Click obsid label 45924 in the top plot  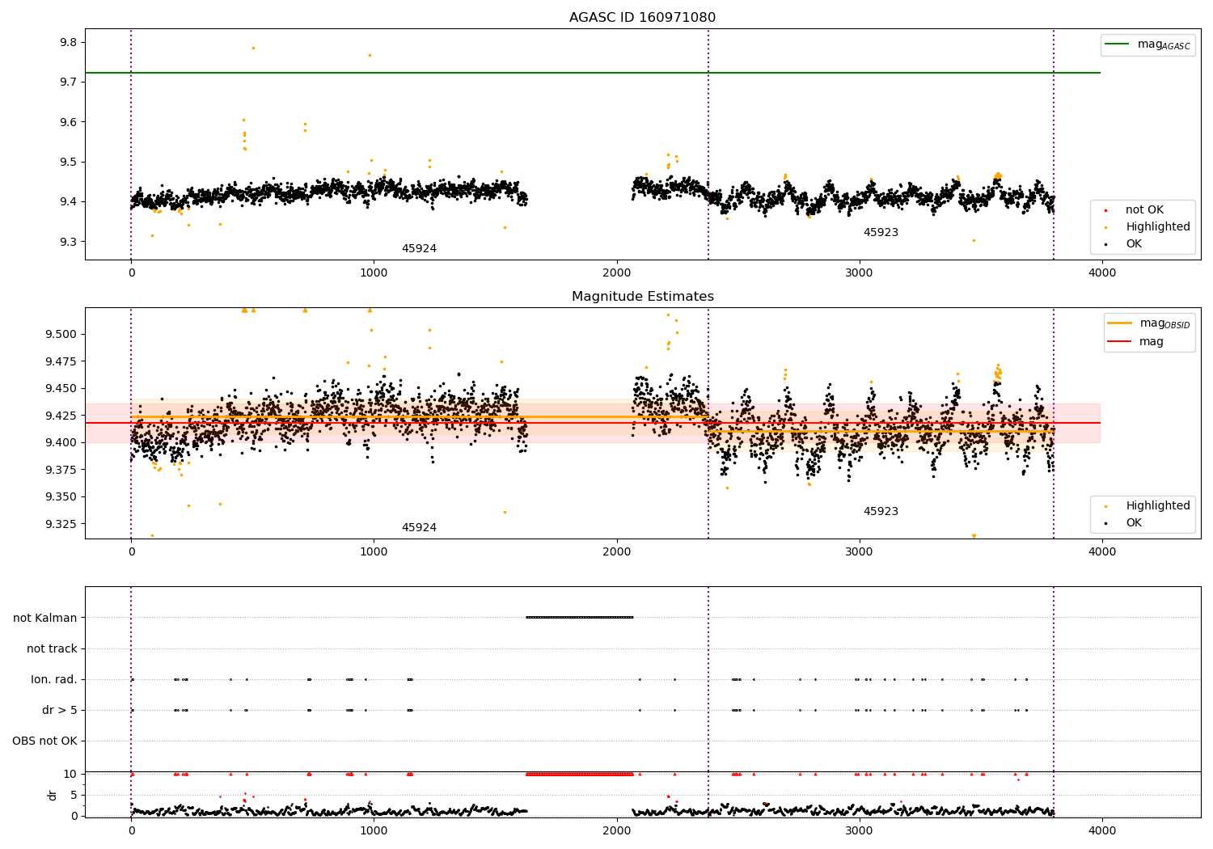pyautogui.click(x=419, y=249)
